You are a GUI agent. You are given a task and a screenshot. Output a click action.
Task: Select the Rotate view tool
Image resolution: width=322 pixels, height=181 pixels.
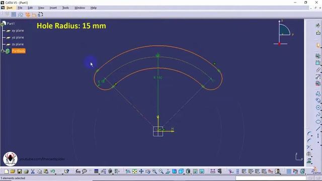(148, 171)
